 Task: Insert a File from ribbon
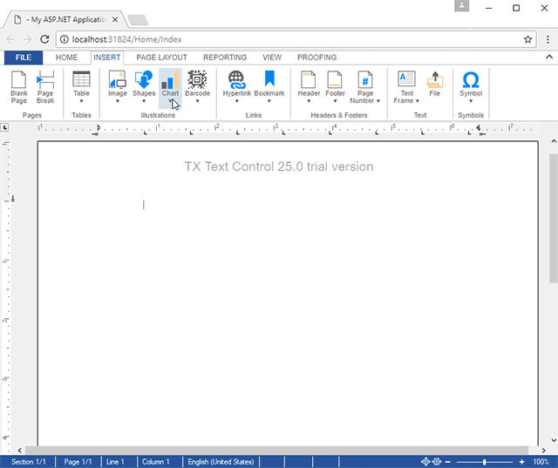tap(434, 84)
